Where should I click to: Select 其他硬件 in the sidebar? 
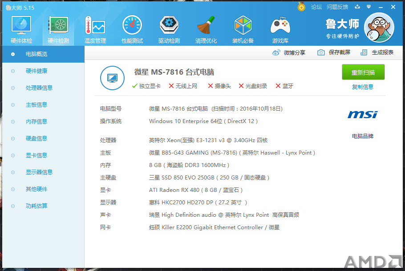(x=44, y=189)
